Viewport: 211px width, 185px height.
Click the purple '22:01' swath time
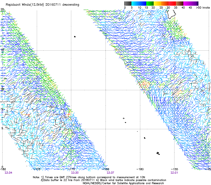pos(174,173)
